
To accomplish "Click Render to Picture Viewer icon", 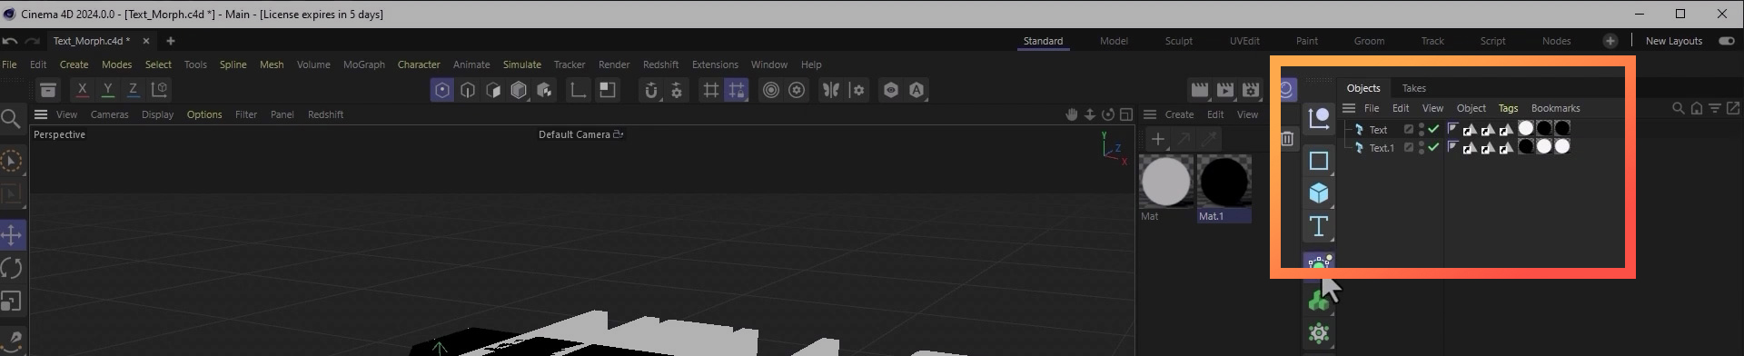I will point(1225,90).
